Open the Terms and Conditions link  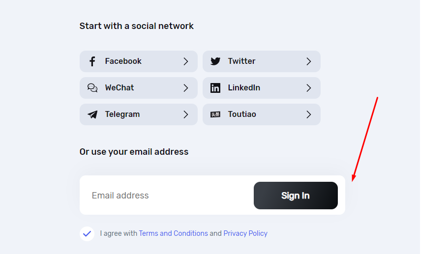(x=173, y=233)
